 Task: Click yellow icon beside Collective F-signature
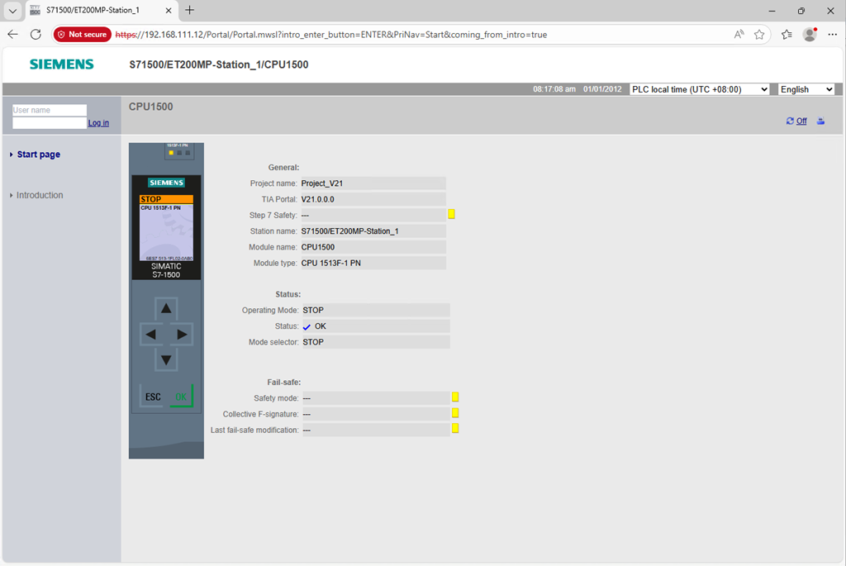click(x=454, y=413)
